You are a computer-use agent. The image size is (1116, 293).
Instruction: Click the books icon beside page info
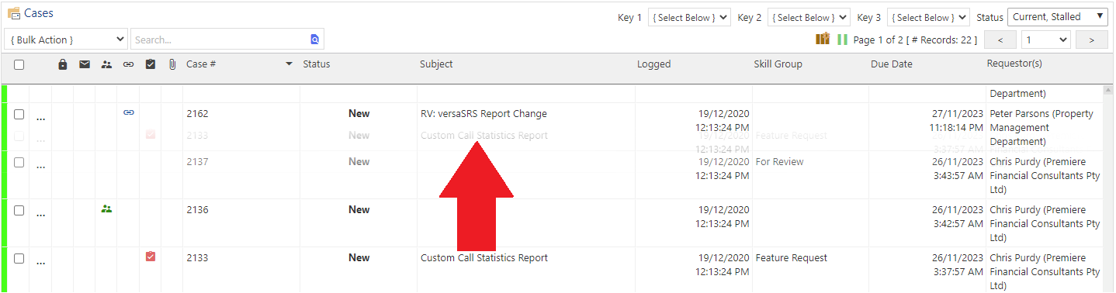(823, 38)
